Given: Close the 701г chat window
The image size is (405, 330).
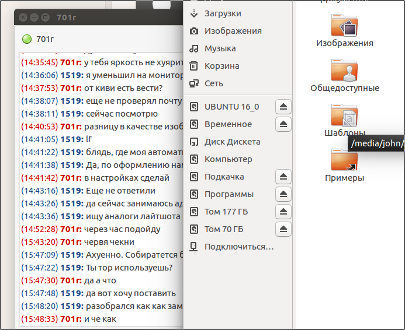Looking at the screenshot, I should point(23,17).
